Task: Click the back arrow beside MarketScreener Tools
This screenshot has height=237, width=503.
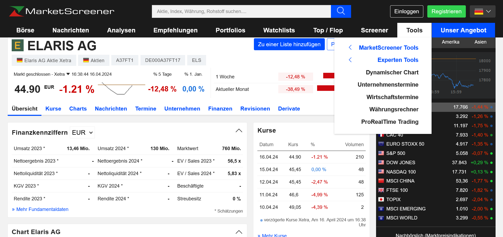Action: point(350,48)
